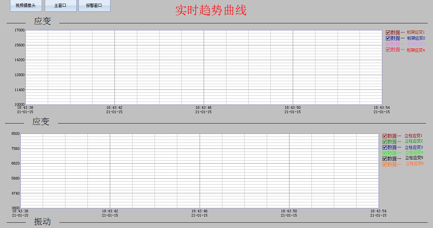Viewport: 433px width, 228px height.
Task: Click the 实时趋势曲线 title text
Action: (x=211, y=11)
